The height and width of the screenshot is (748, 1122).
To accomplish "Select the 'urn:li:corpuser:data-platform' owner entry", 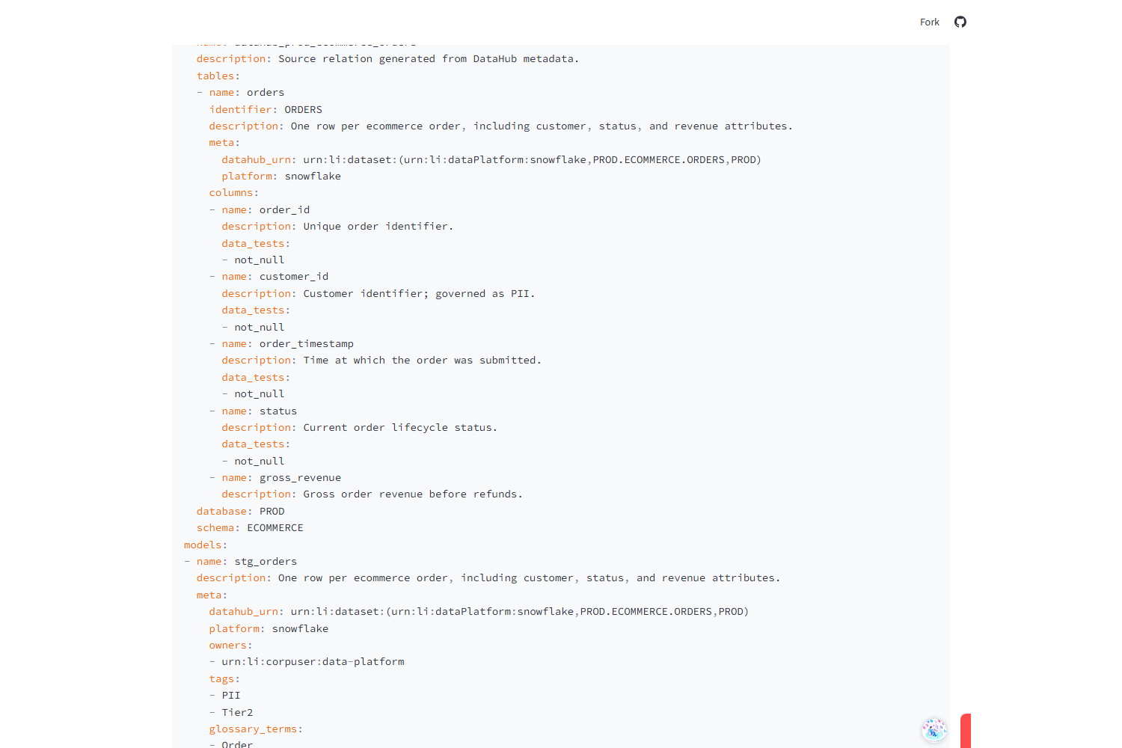I will tap(313, 662).
